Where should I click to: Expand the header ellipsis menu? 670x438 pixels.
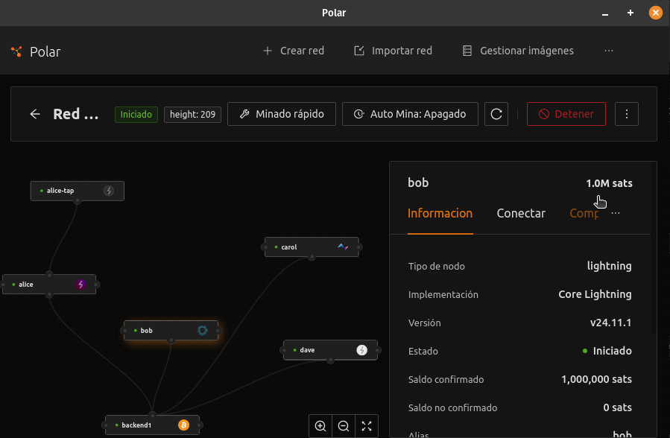click(609, 51)
